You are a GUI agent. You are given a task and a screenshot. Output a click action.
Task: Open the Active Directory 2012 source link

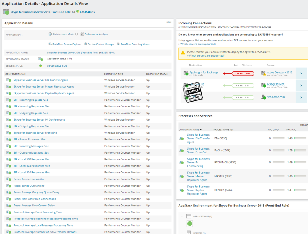click(279, 73)
